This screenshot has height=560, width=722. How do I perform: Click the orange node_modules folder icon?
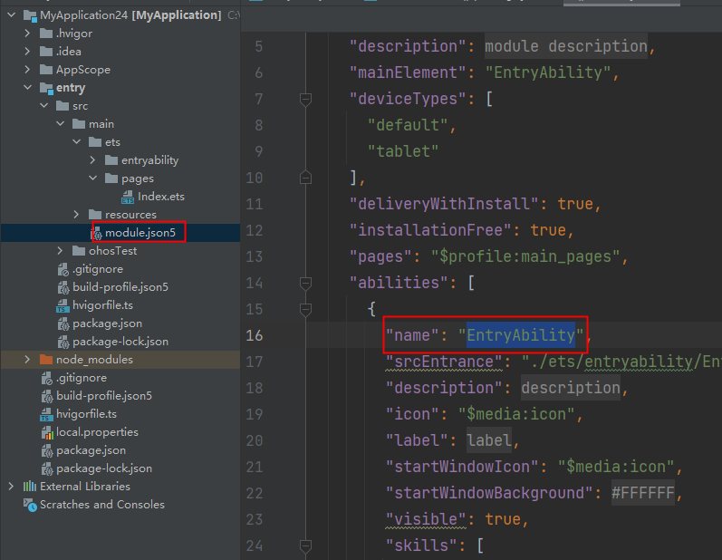[46, 359]
